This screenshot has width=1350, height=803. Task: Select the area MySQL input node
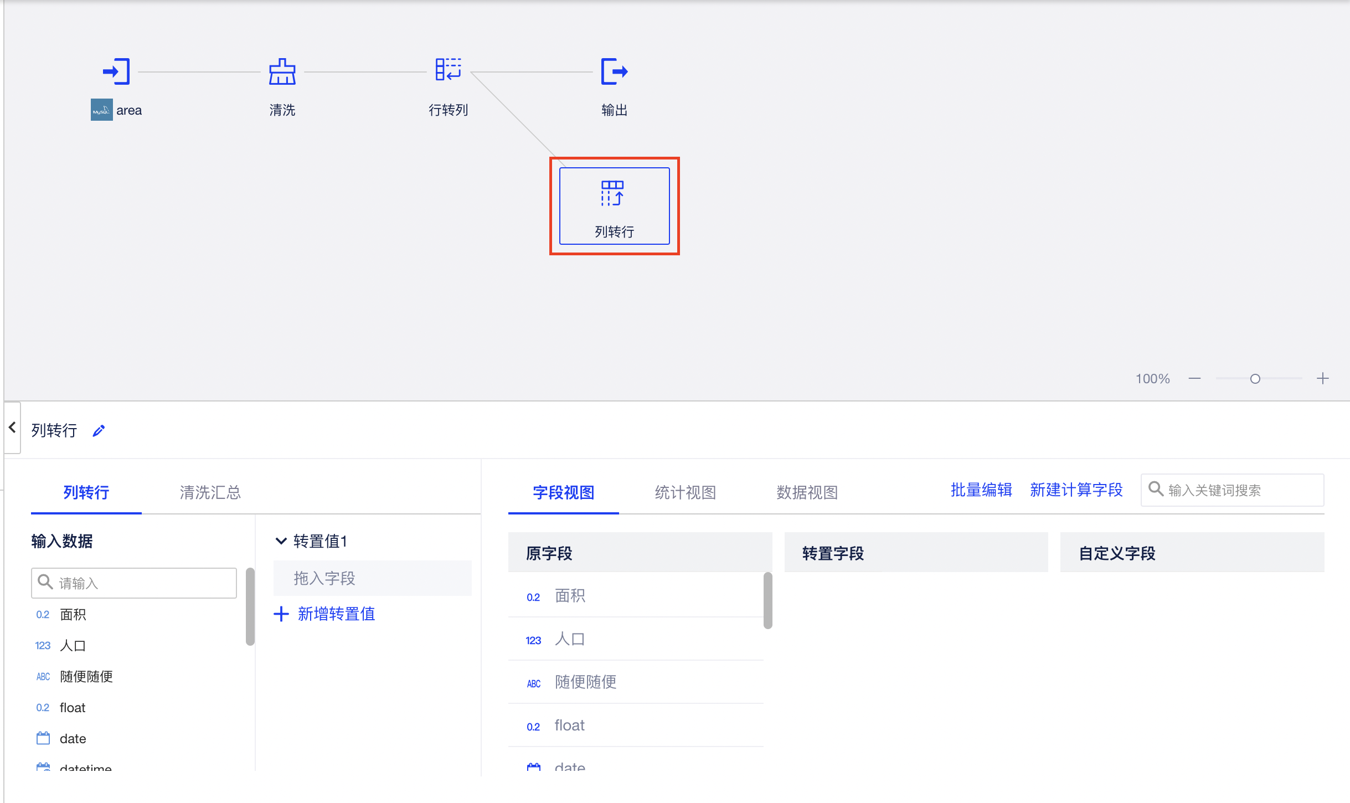116,71
